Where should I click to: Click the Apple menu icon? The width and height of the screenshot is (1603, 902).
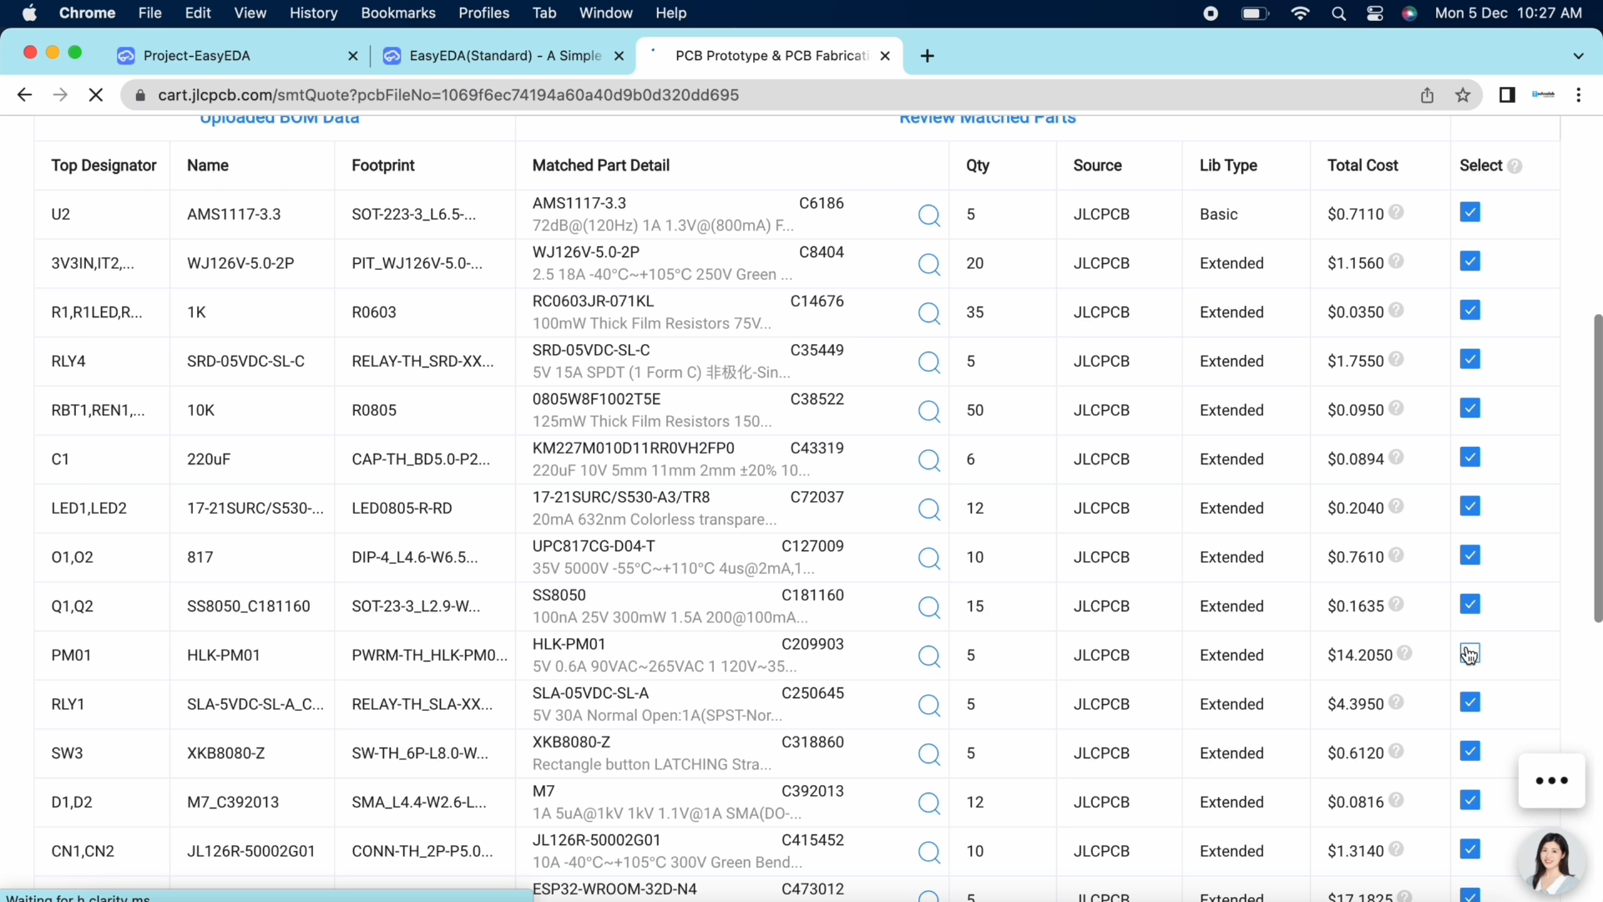coord(29,13)
